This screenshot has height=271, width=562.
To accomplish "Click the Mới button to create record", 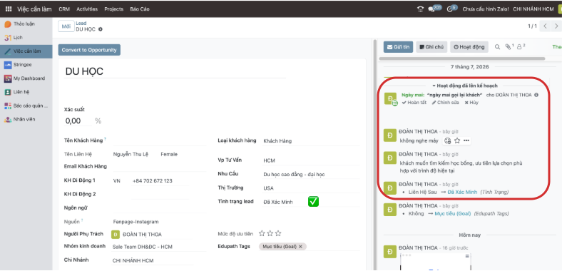I will click(66, 26).
